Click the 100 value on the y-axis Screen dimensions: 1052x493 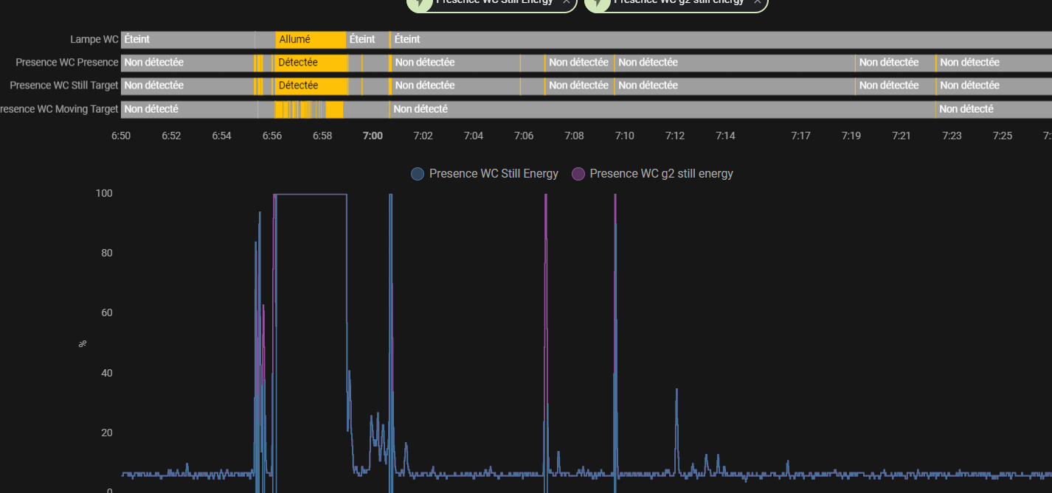tap(104, 193)
